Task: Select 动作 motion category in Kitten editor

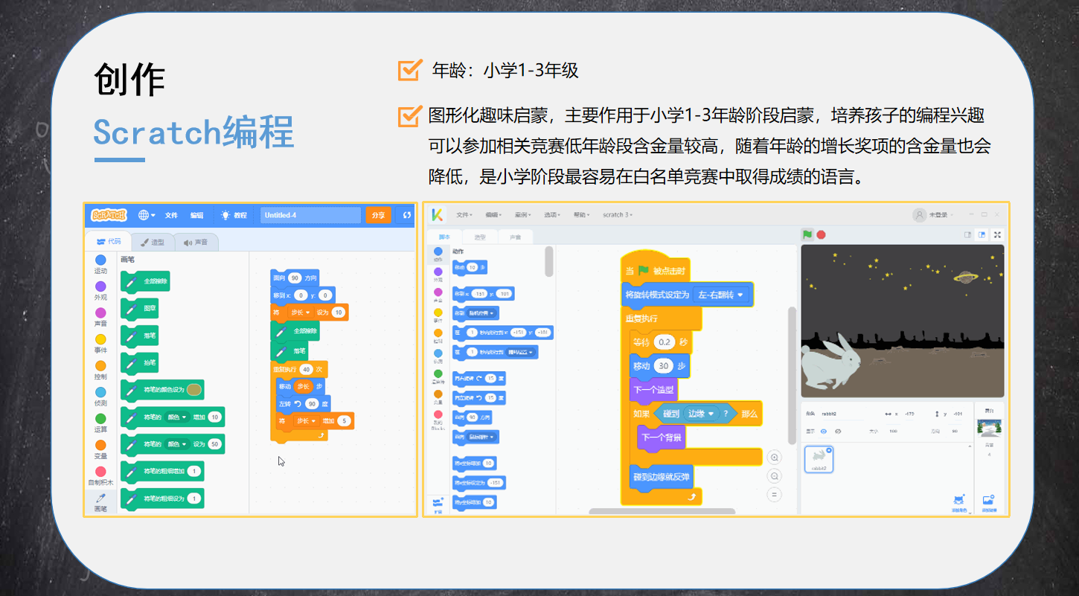Action: (438, 254)
